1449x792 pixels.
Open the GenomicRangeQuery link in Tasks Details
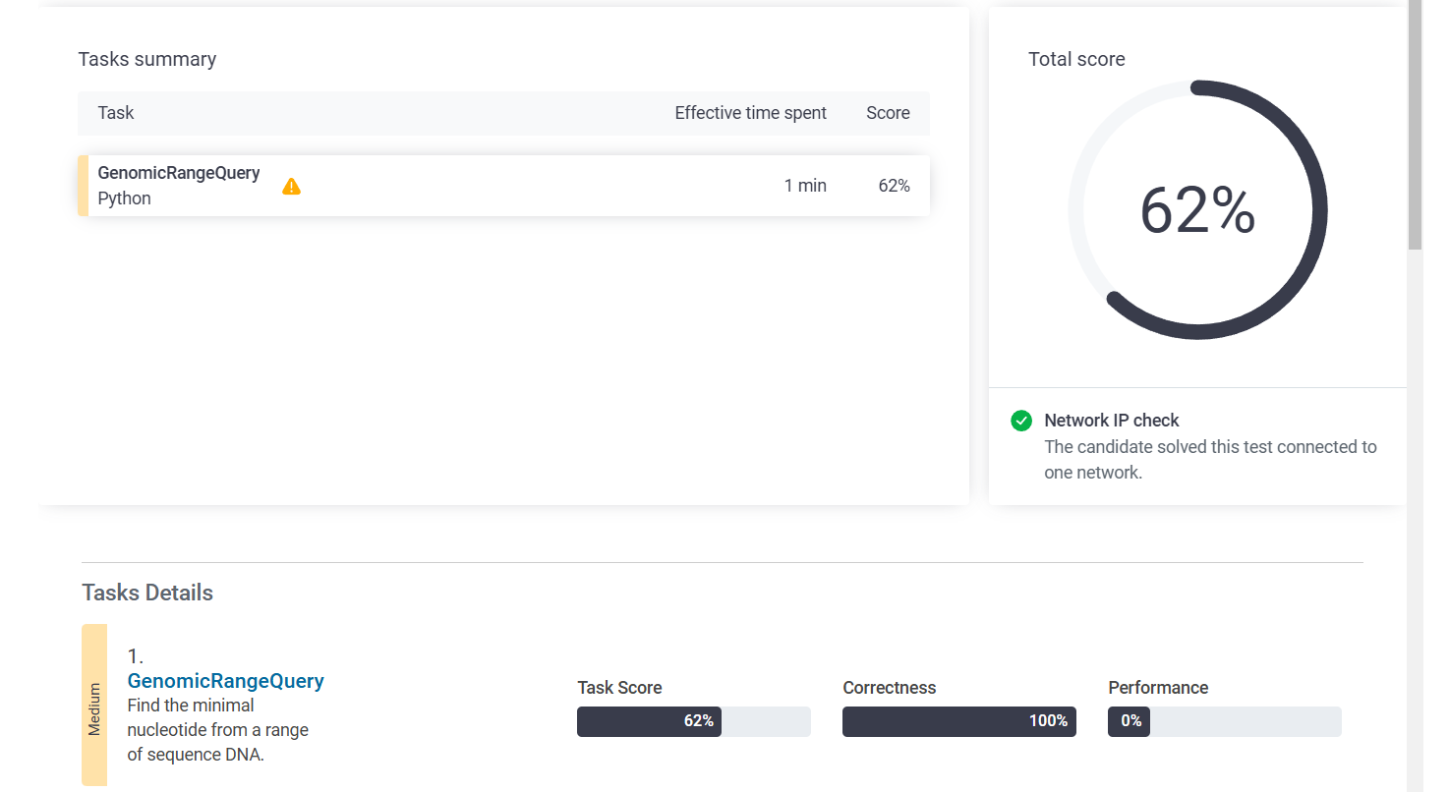[x=226, y=681]
